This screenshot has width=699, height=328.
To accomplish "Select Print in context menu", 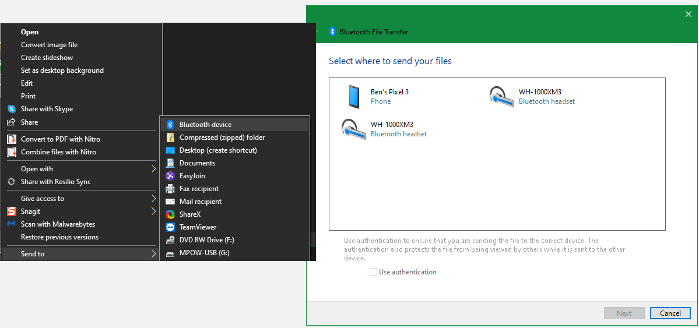I will pos(28,96).
